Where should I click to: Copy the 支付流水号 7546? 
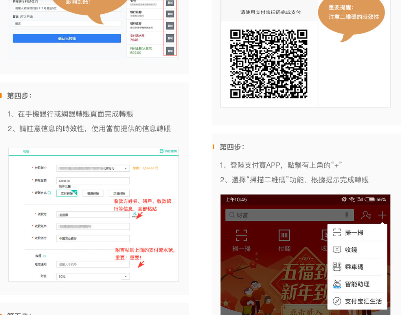pos(170,38)
